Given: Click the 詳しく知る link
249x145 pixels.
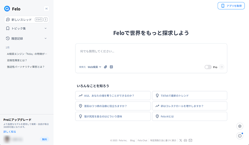Looking at the screenshot, I should pyautogui.click(x=10, y=132).
